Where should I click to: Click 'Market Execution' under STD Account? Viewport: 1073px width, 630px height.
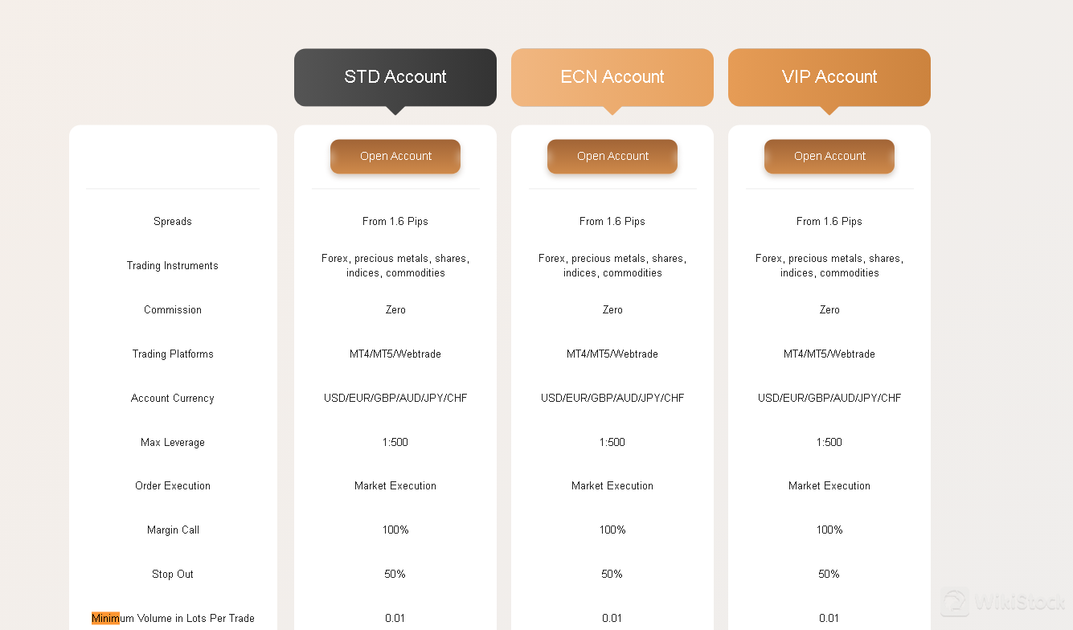395,485
